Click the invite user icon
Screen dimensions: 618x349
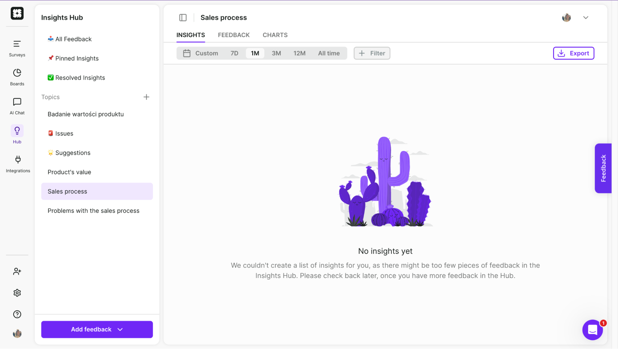17,271
